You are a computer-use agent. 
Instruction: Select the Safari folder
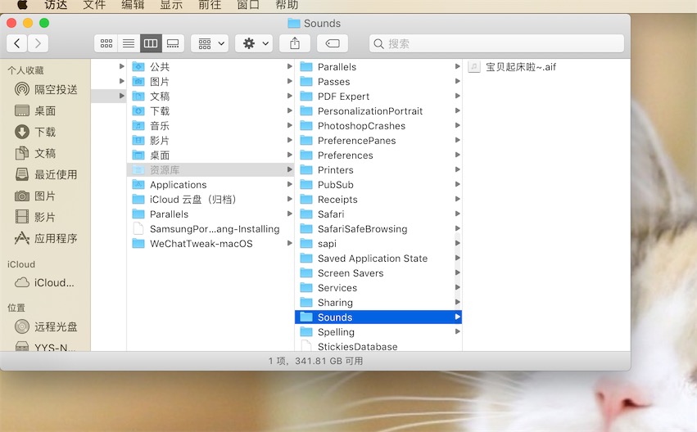click(378, 214)
